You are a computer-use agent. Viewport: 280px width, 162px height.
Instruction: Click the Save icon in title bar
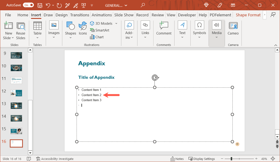[40, 5]
